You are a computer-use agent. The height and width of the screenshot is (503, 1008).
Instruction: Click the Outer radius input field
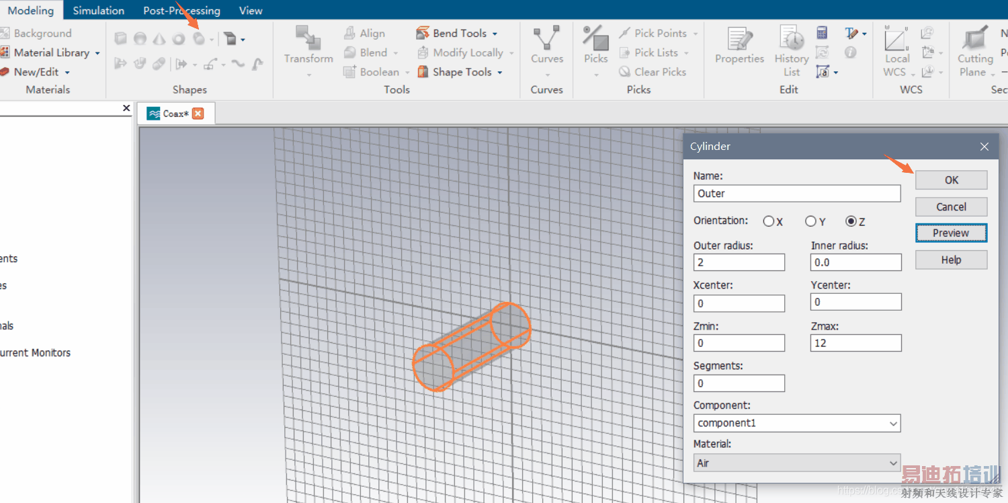(739, 262)
